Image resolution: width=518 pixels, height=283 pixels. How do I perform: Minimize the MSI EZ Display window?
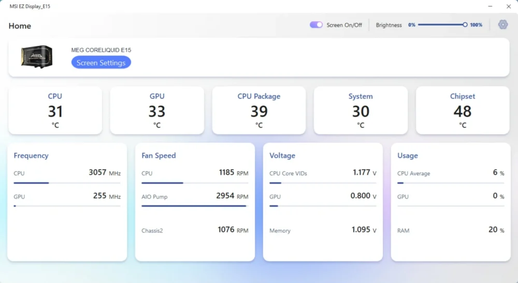[x=490, y=6]
